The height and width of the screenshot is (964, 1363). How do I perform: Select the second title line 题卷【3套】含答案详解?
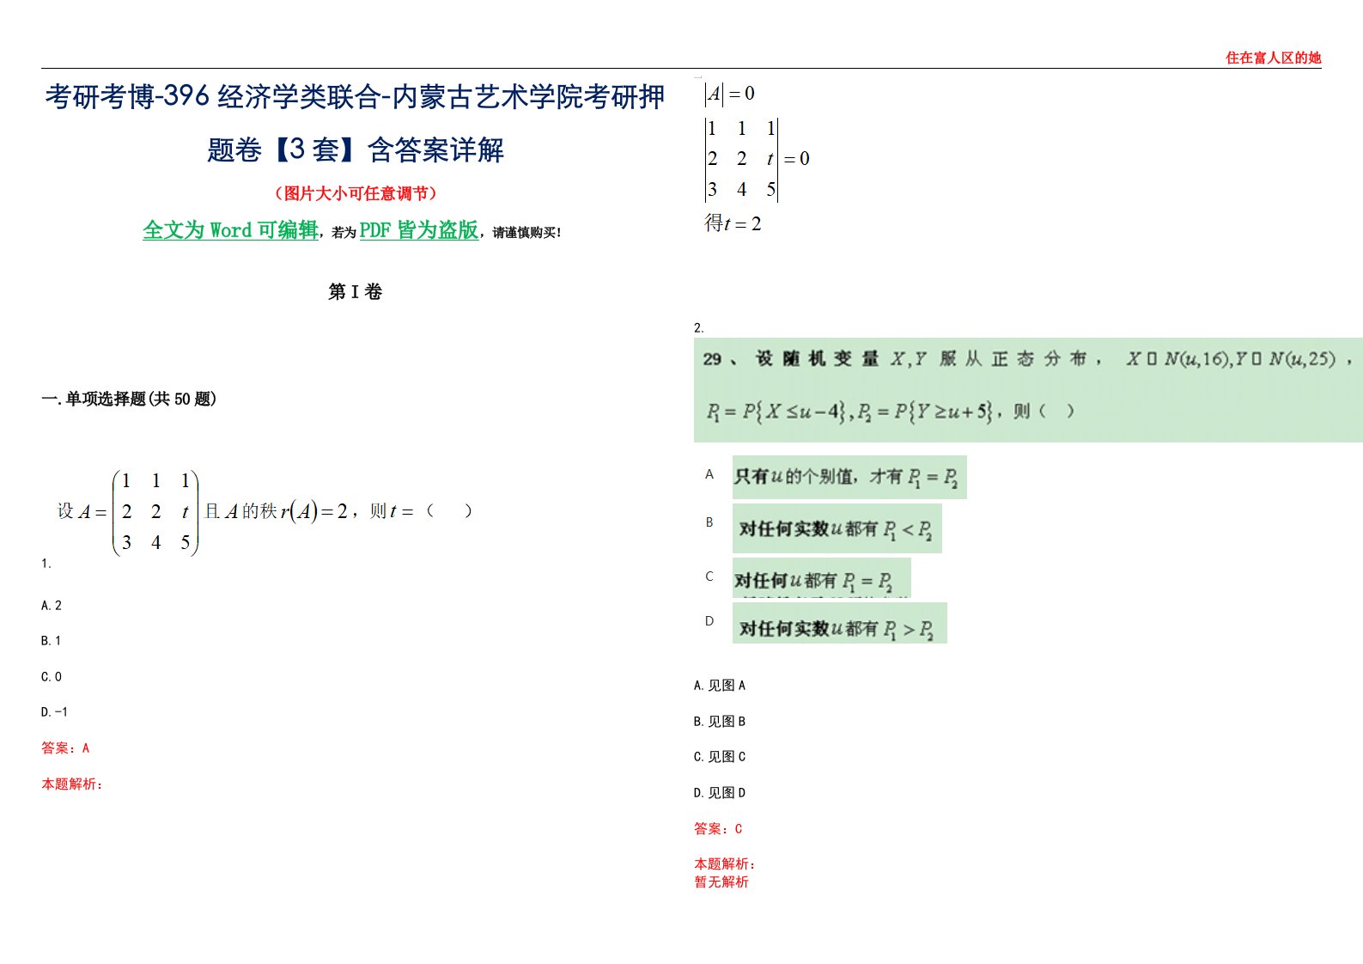coord(355,150)
